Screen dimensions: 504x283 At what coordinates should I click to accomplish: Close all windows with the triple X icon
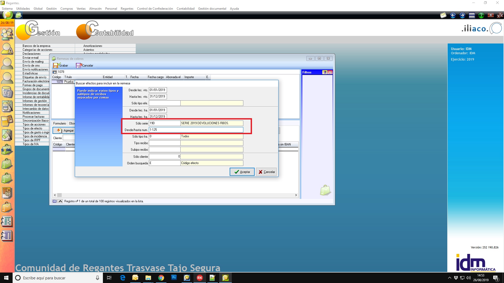pos(500,15)
